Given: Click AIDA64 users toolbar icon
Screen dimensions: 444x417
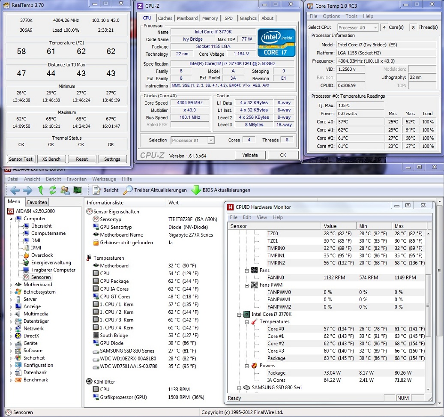Looking at the screenshot, I should point(65,190).
